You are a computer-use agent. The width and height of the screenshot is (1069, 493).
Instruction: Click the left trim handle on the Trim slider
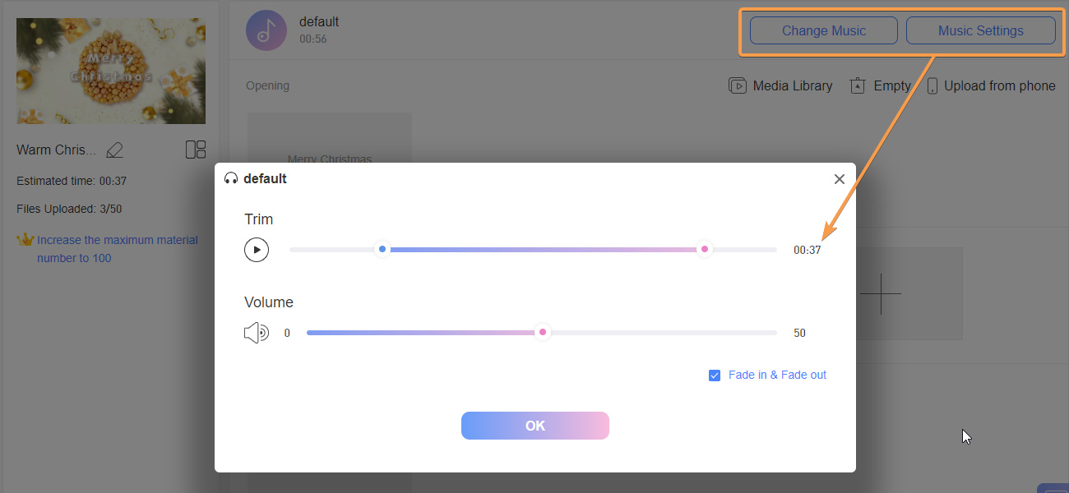coord(382,248)
